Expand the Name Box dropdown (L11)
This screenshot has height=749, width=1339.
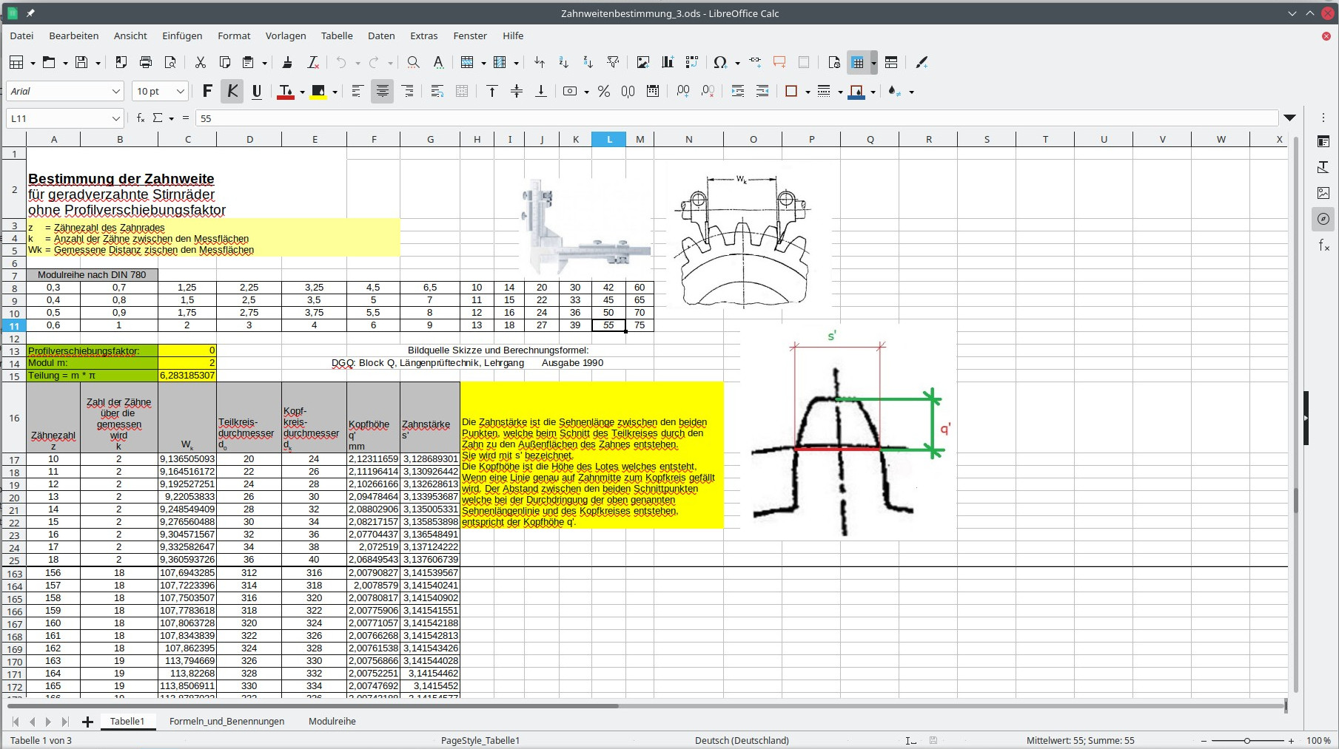tap(116, 118)
